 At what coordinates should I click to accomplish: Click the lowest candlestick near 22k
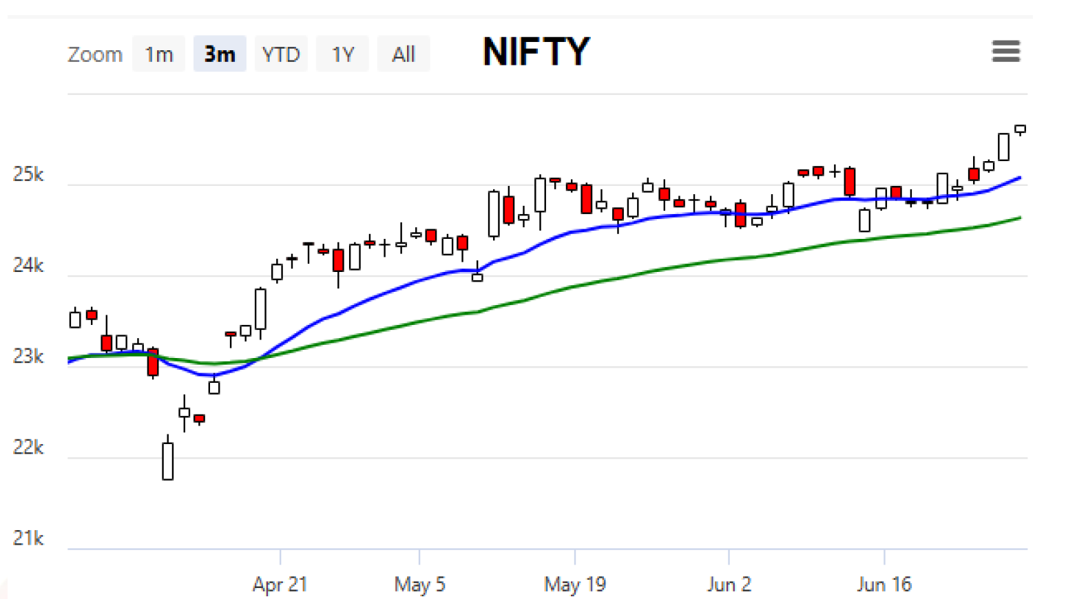(x=168, y=460)
